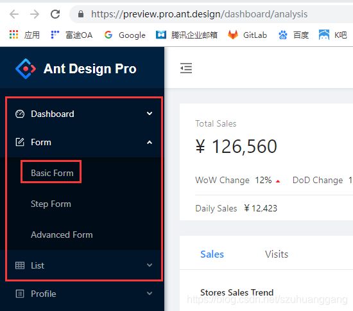Click the Daily Sales ¥12,423 text

236,208
